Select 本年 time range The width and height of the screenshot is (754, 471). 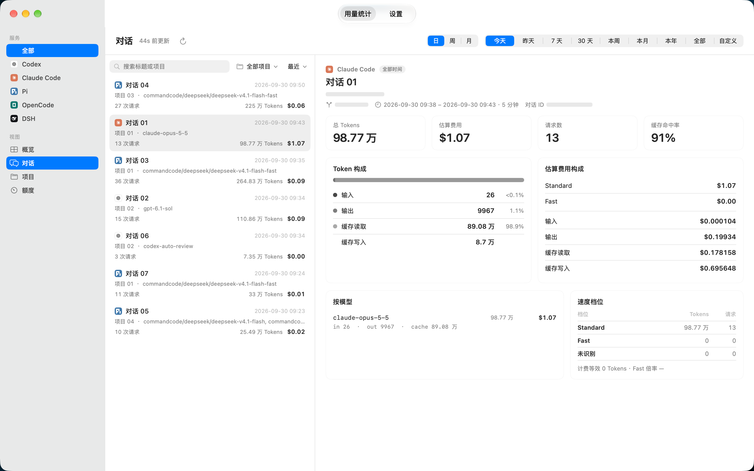(671, 41)
